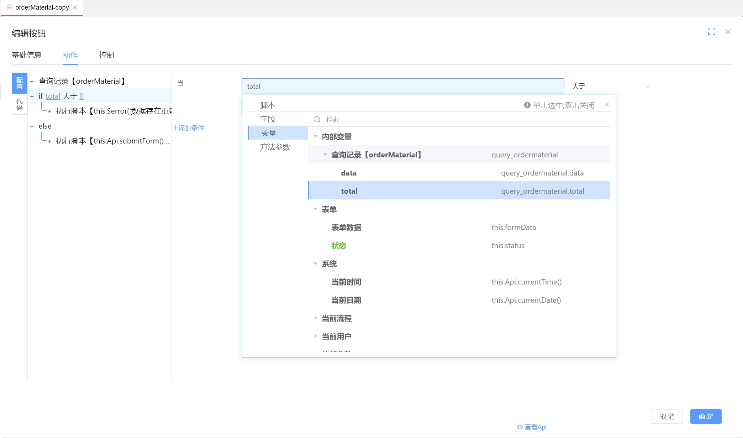The height and width of the screenshot is (438, 743).
Task: Switch to the 代码 side panel
Action: [x=19, y=103]
